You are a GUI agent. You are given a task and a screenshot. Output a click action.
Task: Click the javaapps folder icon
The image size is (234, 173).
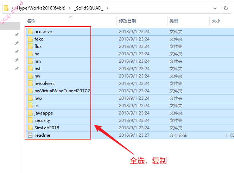[31, 113]
